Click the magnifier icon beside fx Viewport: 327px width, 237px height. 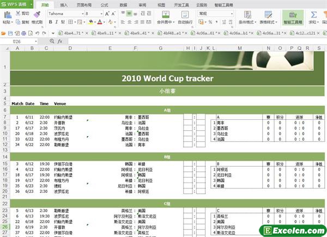click(x=52, y=41)
